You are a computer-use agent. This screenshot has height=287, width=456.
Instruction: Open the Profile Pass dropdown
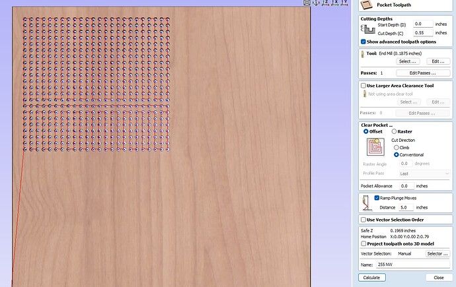pos(424,174)
